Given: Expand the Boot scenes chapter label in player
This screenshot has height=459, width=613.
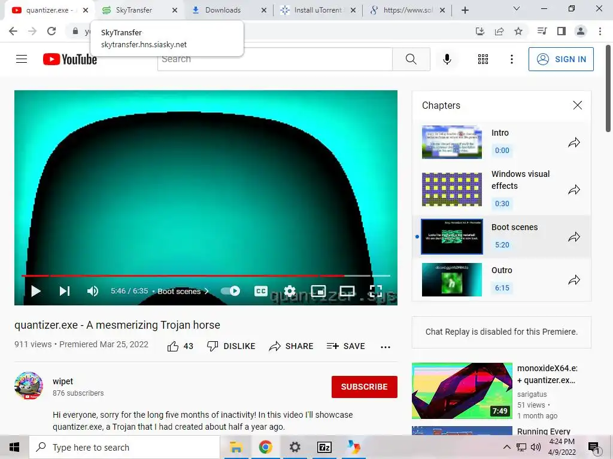Looking at the screenshot, I should [x=183, y=291].
